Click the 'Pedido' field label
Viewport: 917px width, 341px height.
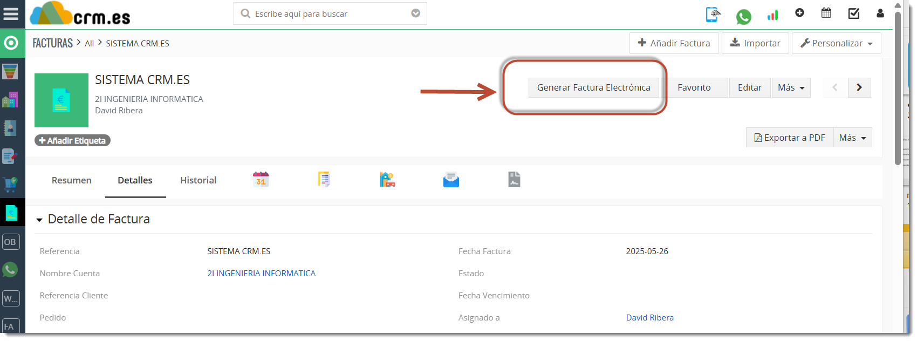[52, 318]
